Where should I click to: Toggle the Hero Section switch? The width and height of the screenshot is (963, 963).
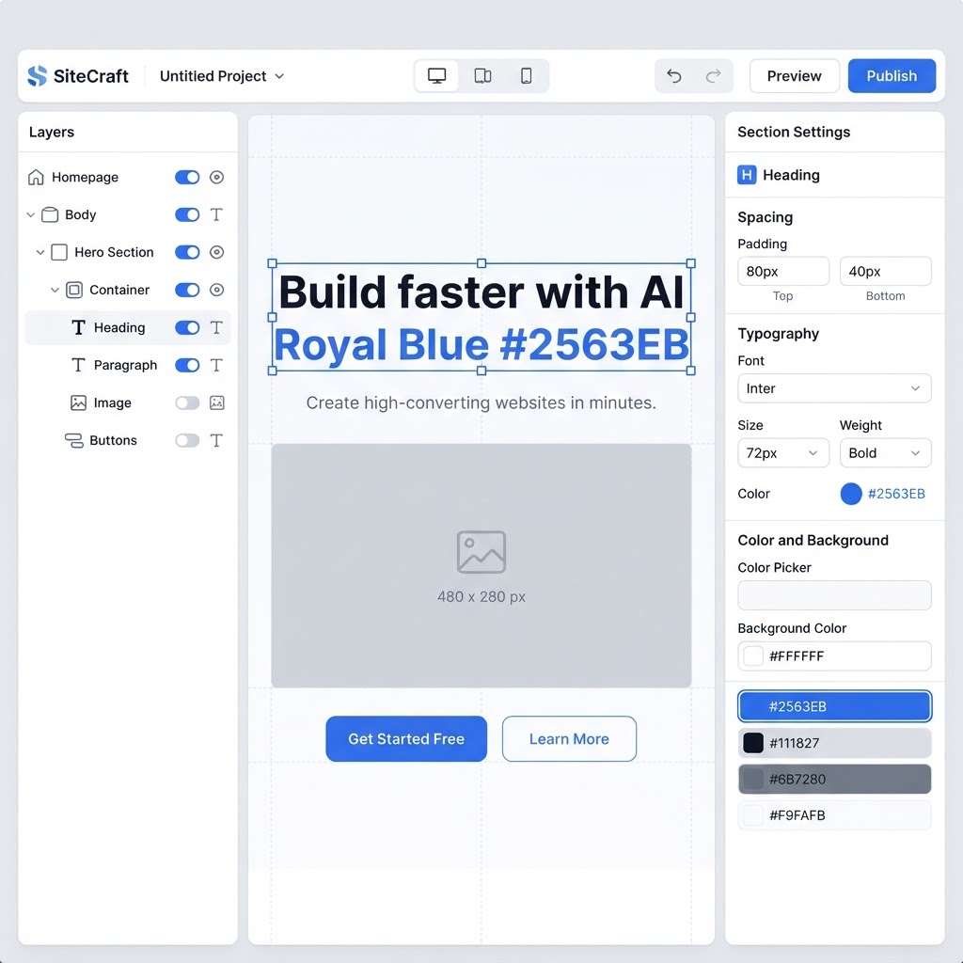pos(187,252)
